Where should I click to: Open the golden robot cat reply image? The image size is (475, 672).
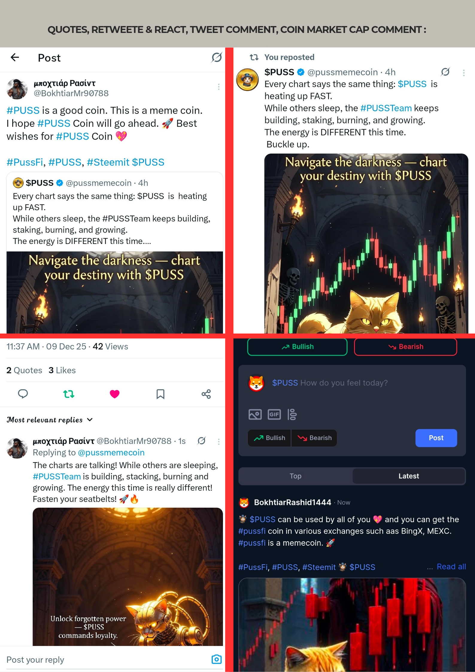pos(128,577)
